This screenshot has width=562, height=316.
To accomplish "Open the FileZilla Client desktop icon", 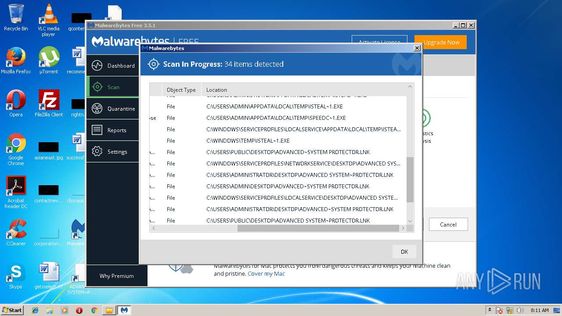I will [48, 104].
